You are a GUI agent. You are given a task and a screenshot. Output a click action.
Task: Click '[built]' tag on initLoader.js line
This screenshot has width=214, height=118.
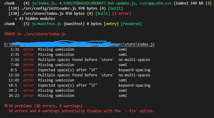pos(115,8)
